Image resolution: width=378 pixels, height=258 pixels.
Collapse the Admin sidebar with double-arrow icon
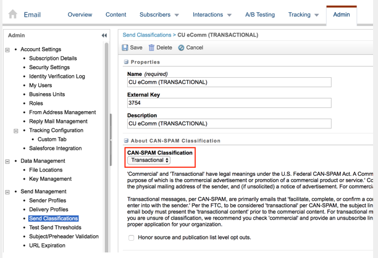104,35
